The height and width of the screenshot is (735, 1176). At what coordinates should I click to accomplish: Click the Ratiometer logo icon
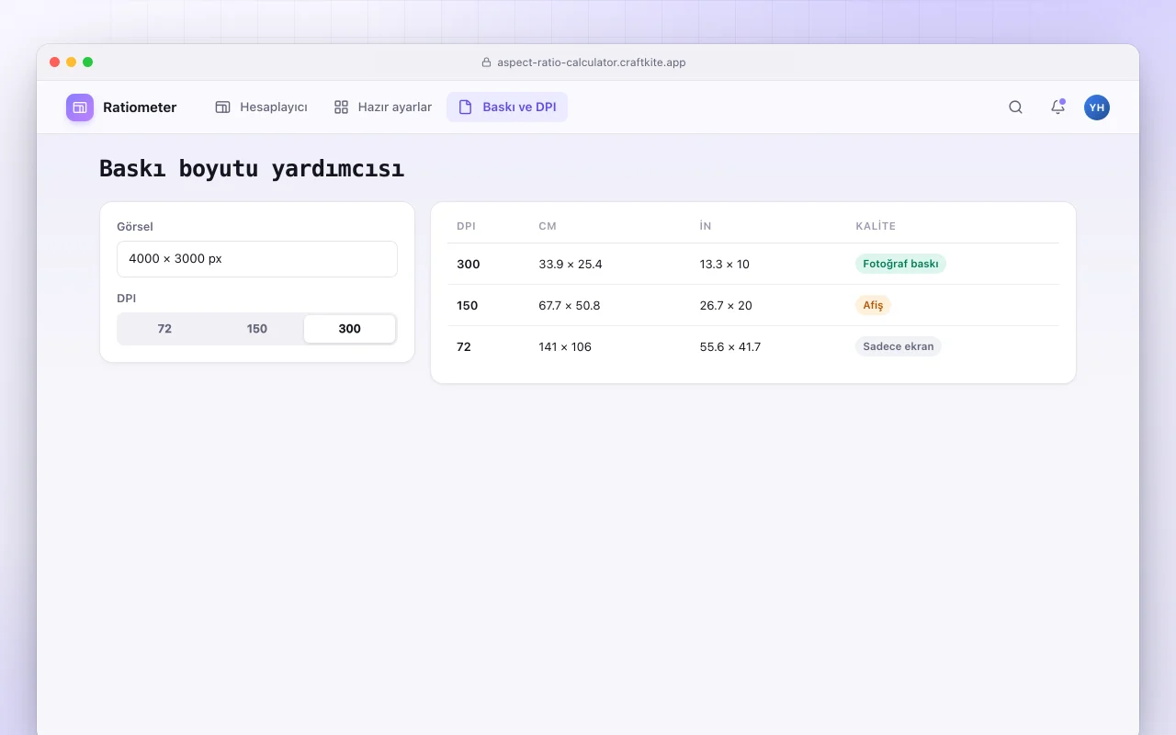pyautogui.click(x=80, y=107)
